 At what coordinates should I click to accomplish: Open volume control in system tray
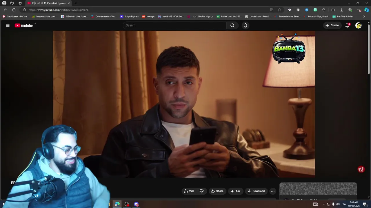tap(338, 204)
